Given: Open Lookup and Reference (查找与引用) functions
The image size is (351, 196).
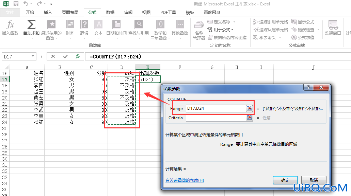Looking at the screenshot, I should pos(139,24).
